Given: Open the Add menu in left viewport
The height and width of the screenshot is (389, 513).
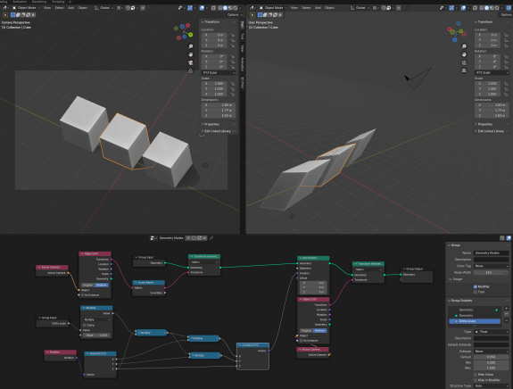Looking at the screenshot, I should (x=70, y=8).
